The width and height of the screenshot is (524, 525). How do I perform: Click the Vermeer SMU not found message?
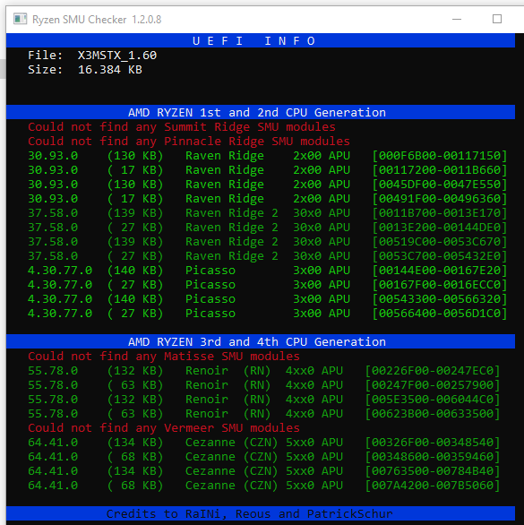tap(164, 428)
